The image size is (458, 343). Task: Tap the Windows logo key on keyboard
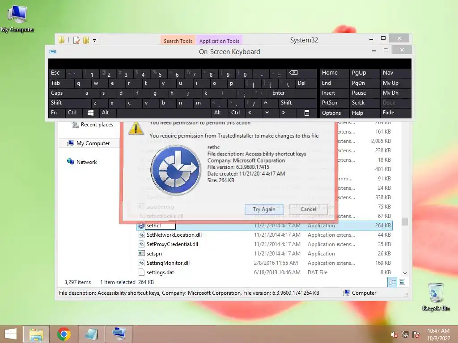click(x=90, y=113)
